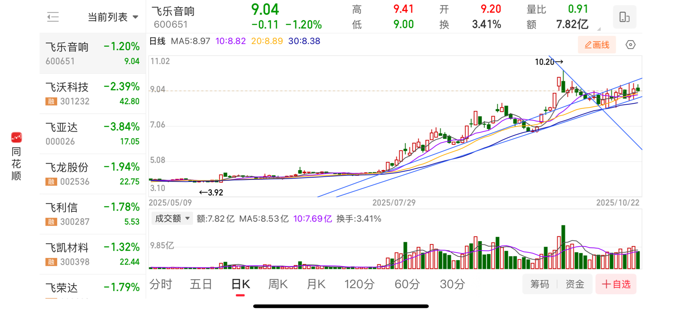Image resolution: width=682 pixels, height=314 pixels.
Task: Open the 资金 capital flow button
Action: 575,284
